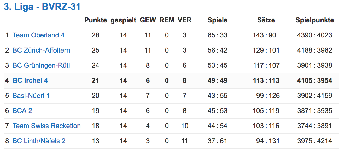Open Team Swiss Racketlon link
This screenshot has height=150, width=339.
tap(47, 126)
